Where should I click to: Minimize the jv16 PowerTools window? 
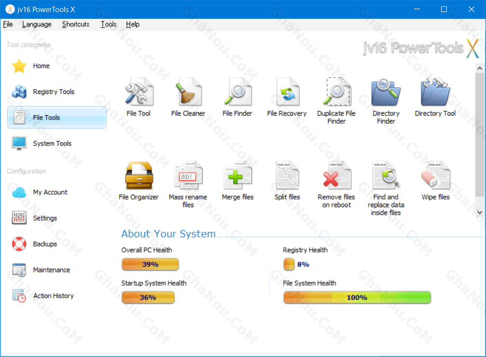point(417,9)
